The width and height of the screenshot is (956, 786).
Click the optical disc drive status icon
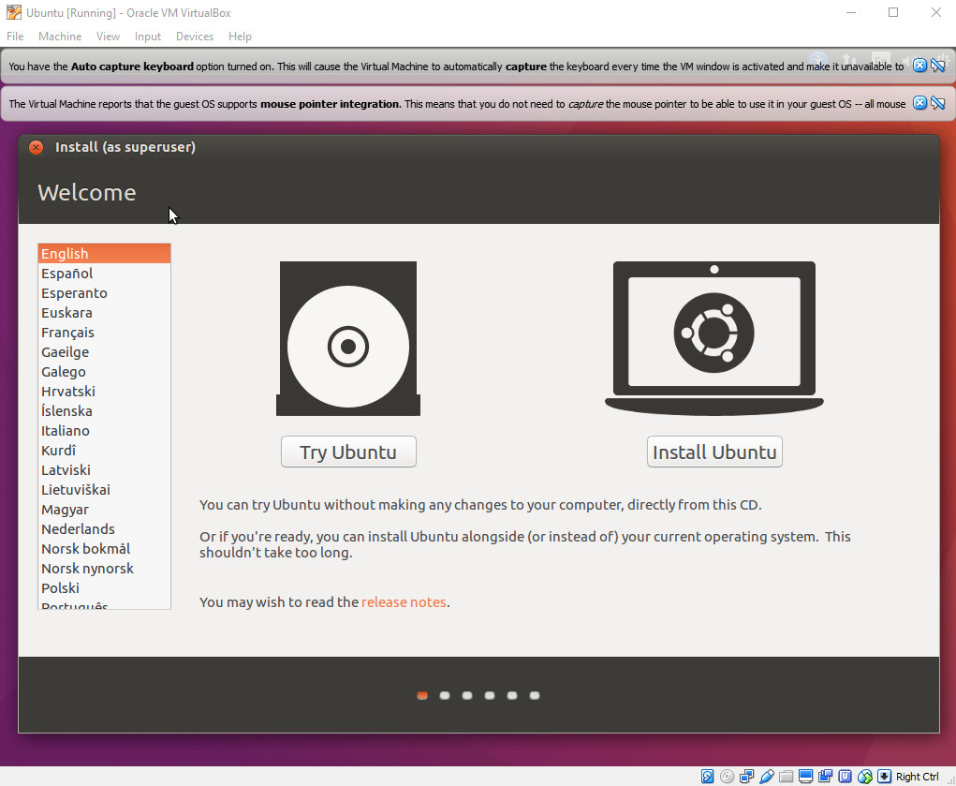pyautogui.click(x=727, y=777)
